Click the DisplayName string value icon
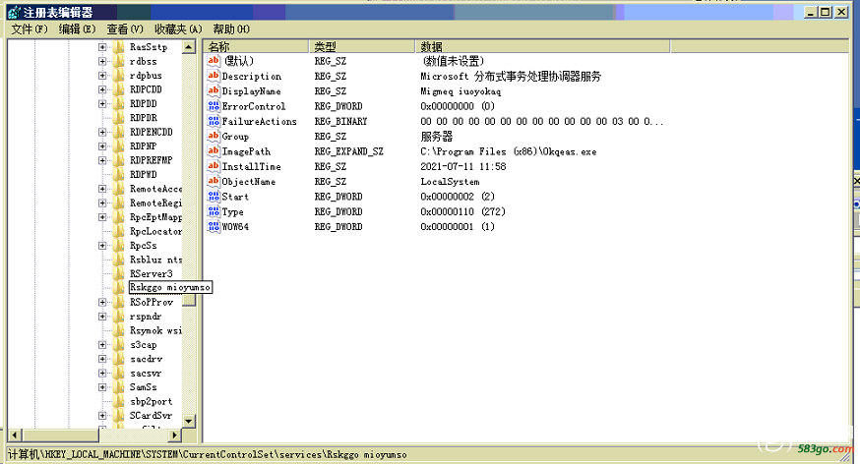860x464 pixels. 214,91
